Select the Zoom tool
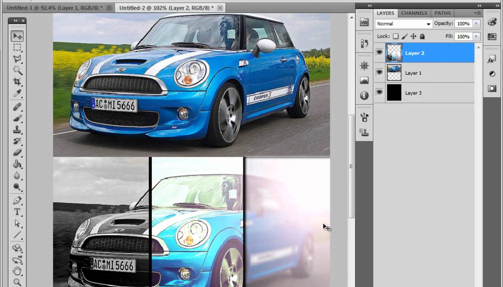The height and width of the screenshot is (287, 503). point(17,282)
